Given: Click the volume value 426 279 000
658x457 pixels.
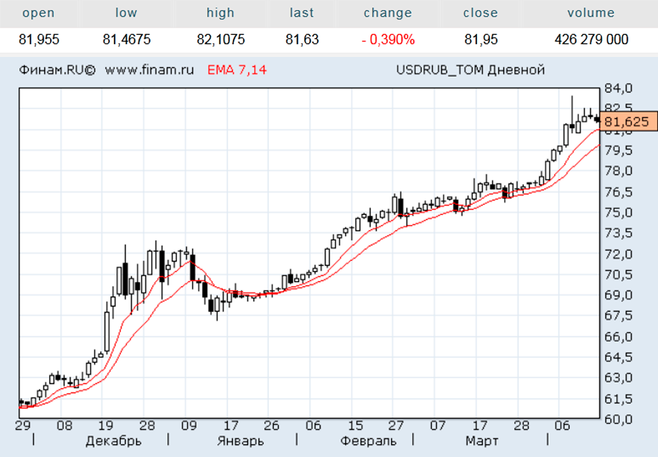Looking at the screenshot, I should click(591, 40).
